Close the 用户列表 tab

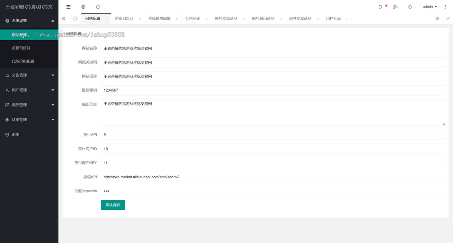(347, 19)
